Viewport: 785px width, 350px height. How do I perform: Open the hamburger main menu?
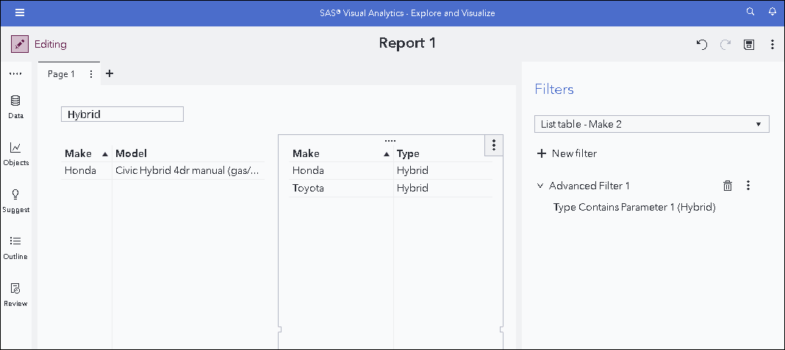pyautogui.click(x=20, y=12)
